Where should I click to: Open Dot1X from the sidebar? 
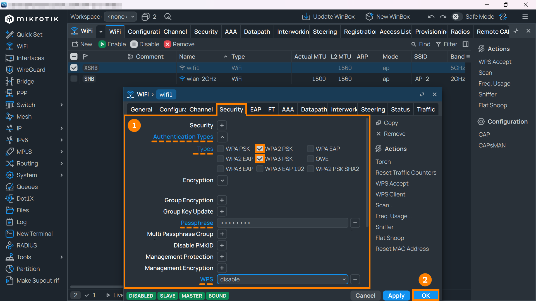coord(25,198)
